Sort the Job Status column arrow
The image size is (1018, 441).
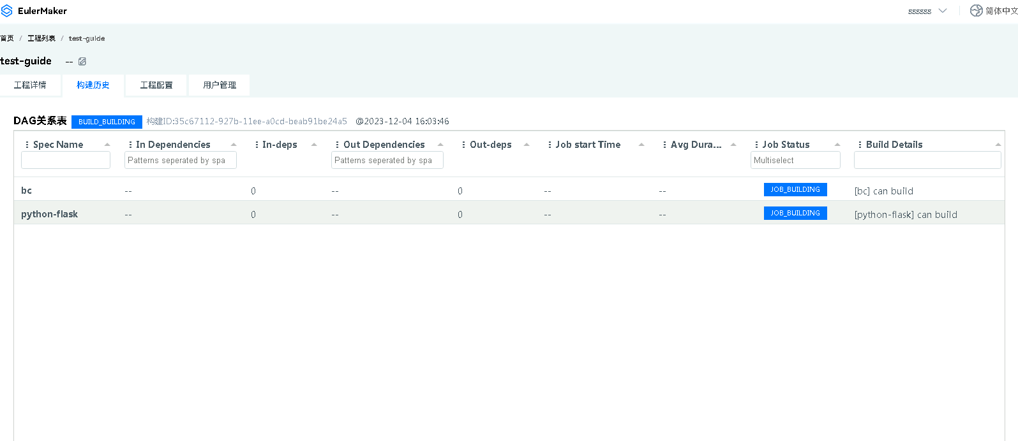click(837, 145)
